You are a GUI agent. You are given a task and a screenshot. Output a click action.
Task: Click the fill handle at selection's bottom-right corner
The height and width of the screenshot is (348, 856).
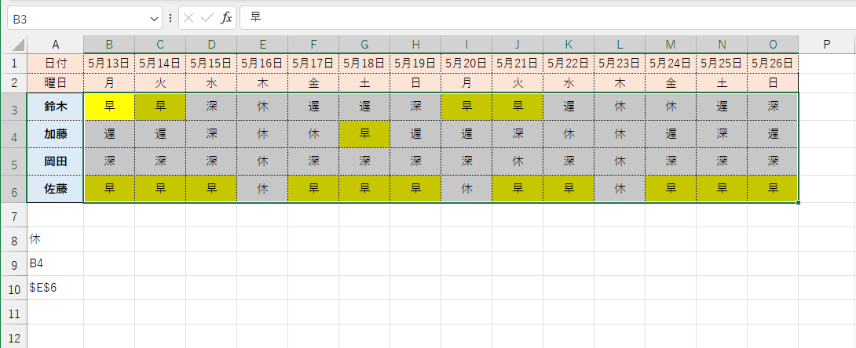(x=799, y=203)
